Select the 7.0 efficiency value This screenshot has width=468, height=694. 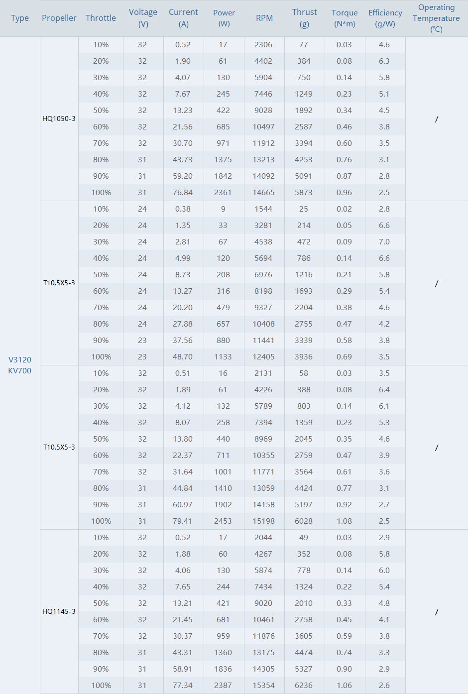[x=384, y=242]
